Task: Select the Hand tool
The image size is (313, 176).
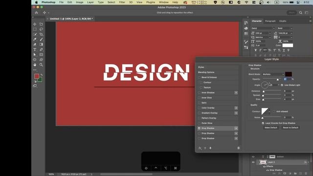Action: 35,65
